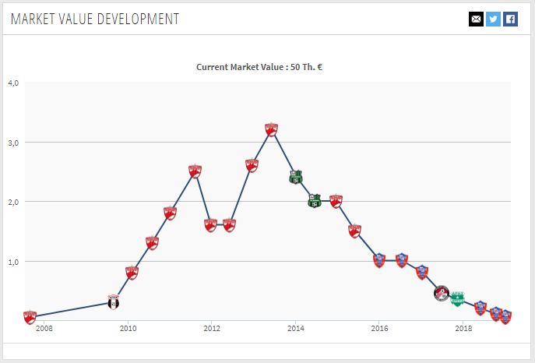535x363 pixels.
Task: Select the peak club badge above 3,0
Action: [x=271, y=129]
